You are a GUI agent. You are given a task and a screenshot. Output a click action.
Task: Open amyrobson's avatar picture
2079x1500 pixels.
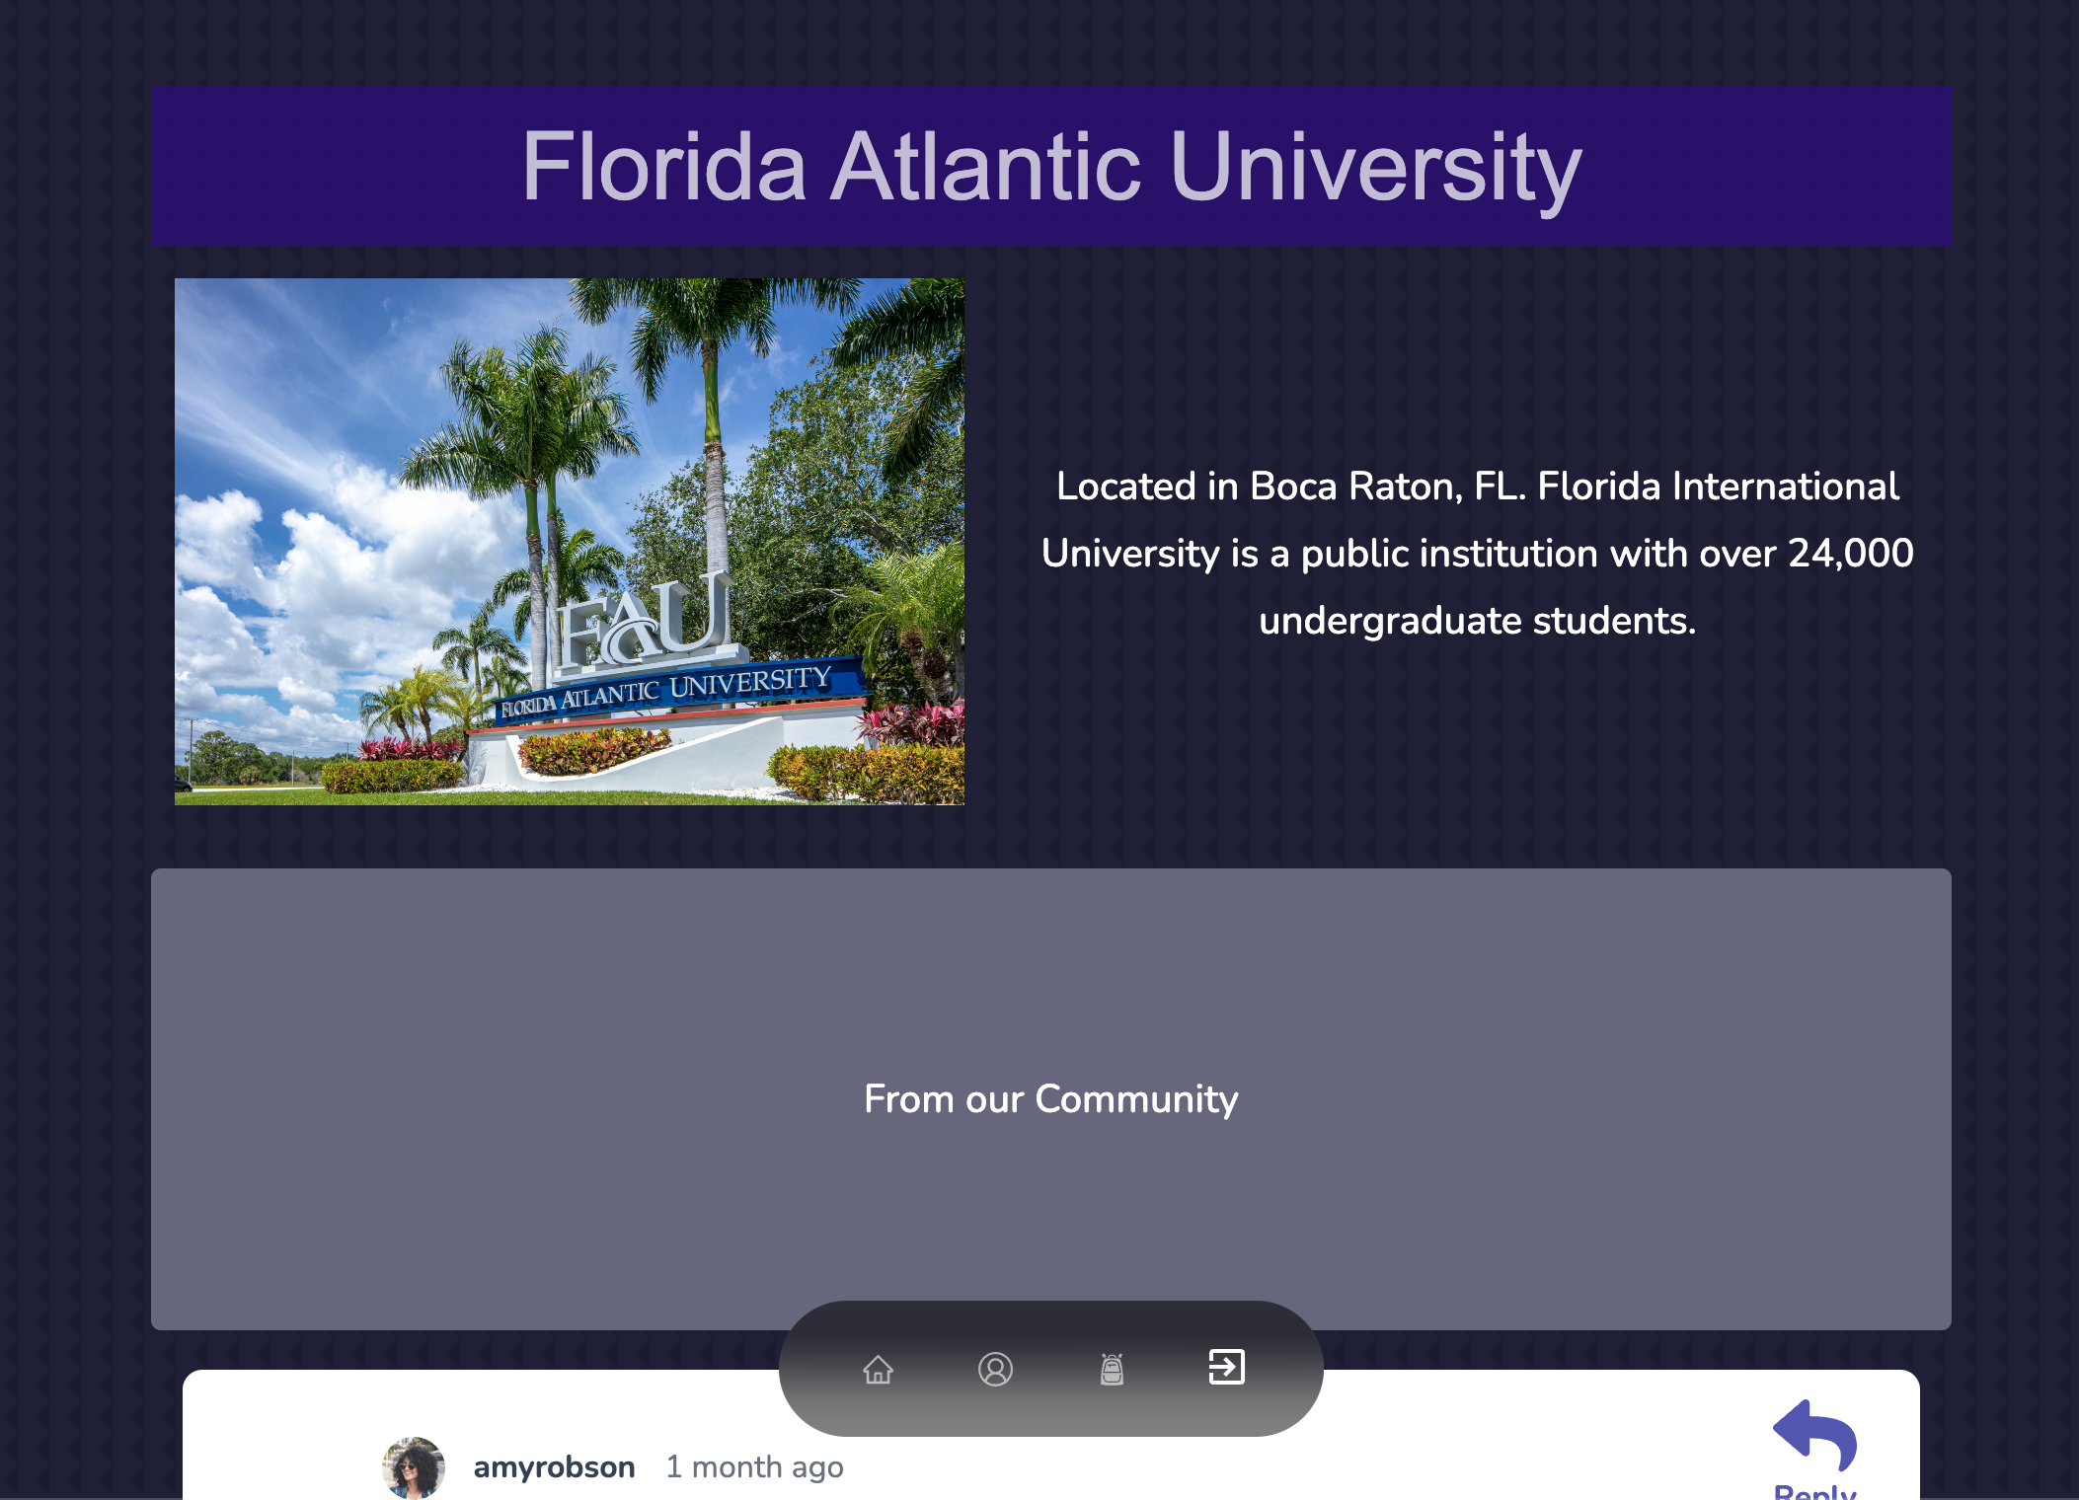pos(414,1467)
